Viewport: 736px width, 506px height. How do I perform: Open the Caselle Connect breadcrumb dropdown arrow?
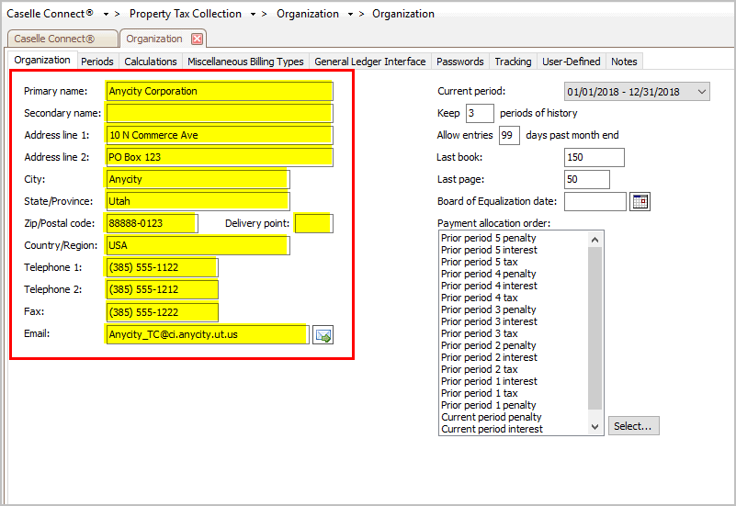pyautogui.click(x=106, y=15)
